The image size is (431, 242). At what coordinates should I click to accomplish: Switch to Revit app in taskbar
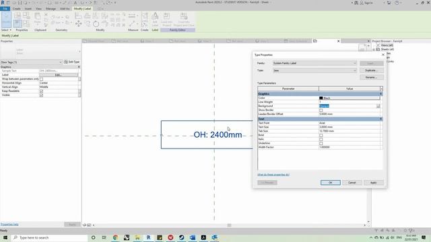click(148, 237)
